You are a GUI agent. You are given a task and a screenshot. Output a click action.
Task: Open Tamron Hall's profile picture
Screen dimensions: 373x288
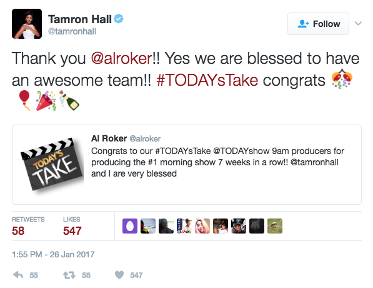tap(27, 24)
